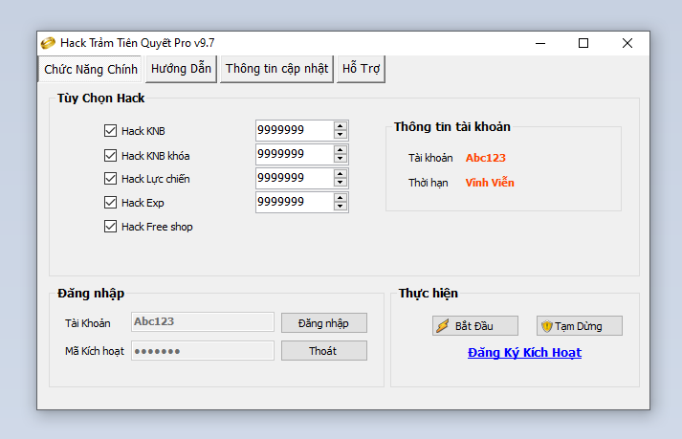The height and width of the screenshot is (439, 682).
Task: Select the Hỗ Trợ tab
Action: coord(361,69)
